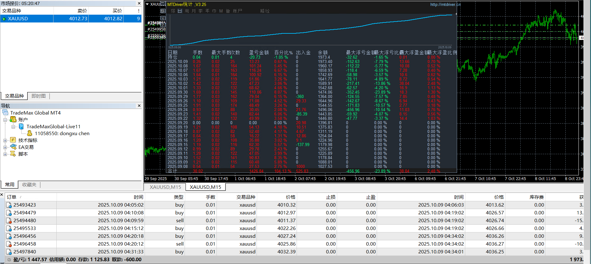Expand the EA交易 tree node
This screenshot has height=264, width=591.
(5, 147)
